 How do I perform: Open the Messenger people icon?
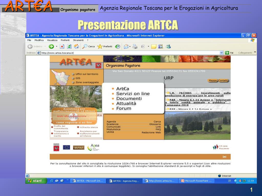tap(168, 46)
